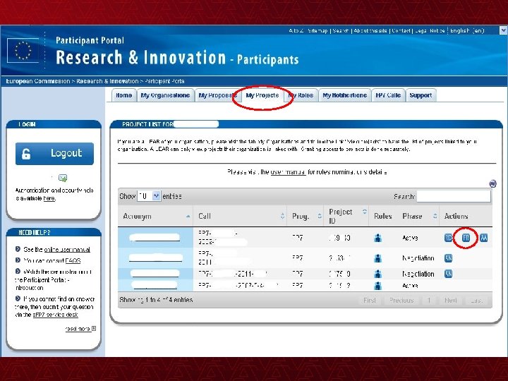Image resolution: width=508 pixels, height=381 pixels.
Task: Sort the table by Acronym column
Action: [x=155, y=216]
